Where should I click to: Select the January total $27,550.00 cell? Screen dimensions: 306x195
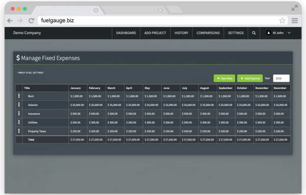pyautogui.click(x=78, y=140)
